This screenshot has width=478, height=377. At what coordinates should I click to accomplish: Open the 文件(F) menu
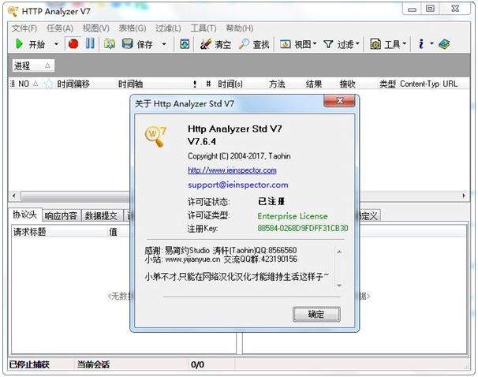point(24,28)
